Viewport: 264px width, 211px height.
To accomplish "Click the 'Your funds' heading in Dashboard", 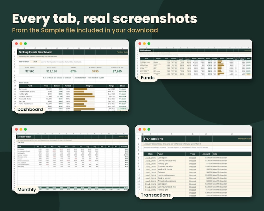I will [24, 83].
